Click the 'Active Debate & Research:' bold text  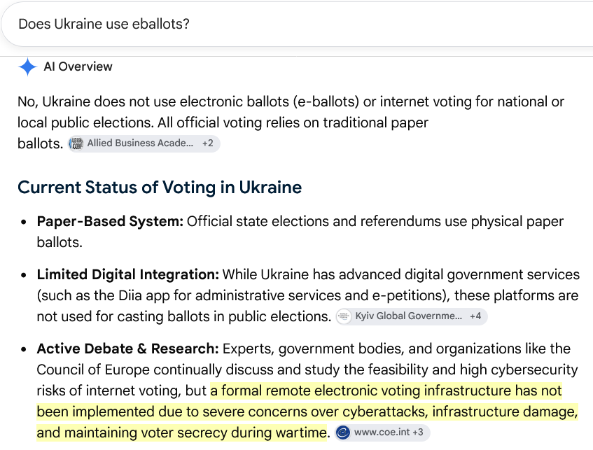tap(128, 349)
